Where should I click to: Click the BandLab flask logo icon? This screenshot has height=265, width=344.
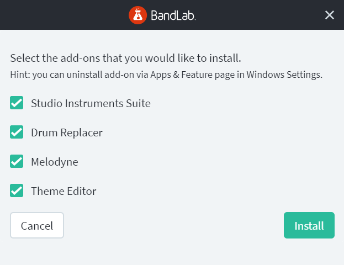138,15
